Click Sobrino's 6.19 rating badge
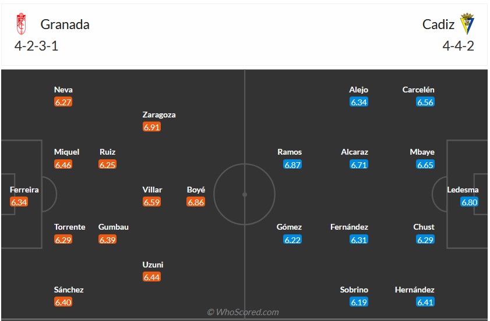The height and width of the screenshot is (321, 490). pyautogui.click(x=359, y=302)
